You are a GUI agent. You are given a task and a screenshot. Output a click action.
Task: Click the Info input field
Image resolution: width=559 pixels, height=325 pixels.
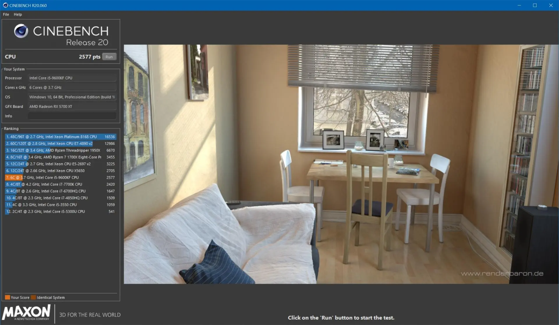pos(72,116)
